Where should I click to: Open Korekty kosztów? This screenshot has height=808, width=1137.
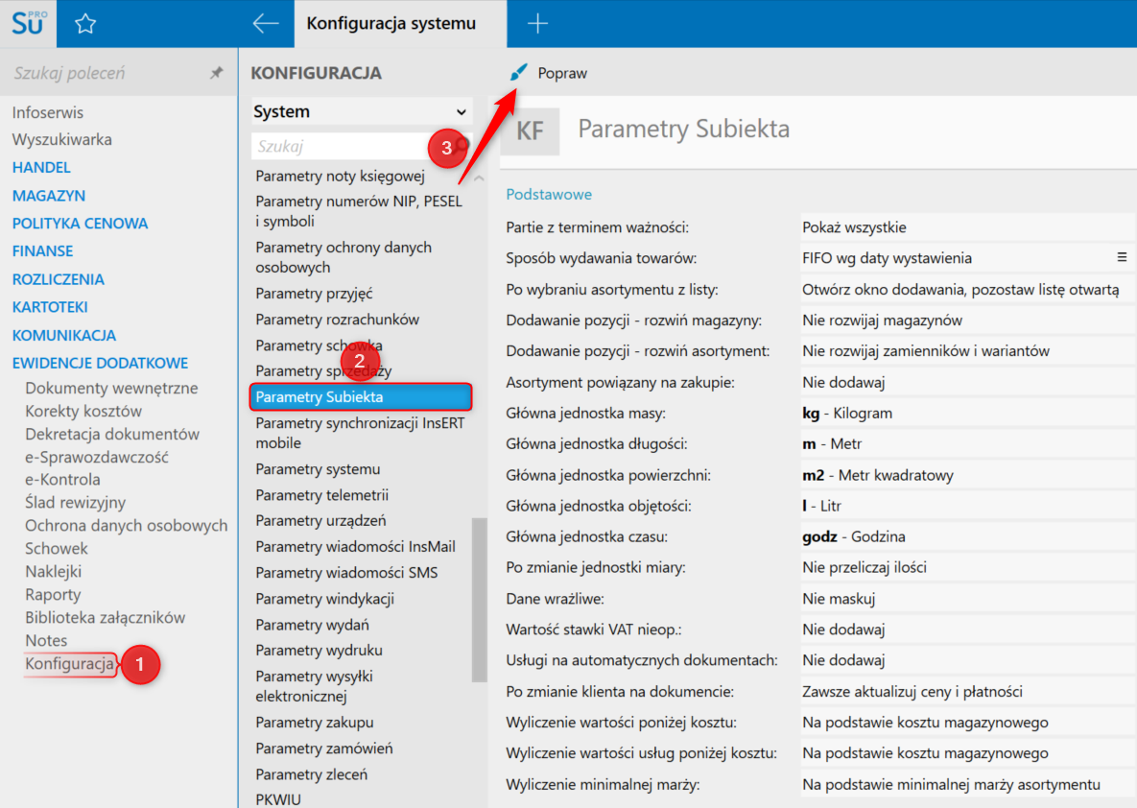click(83, 412)
